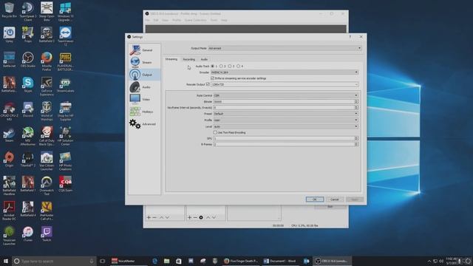Click Apply in the Settings dialog

point(355,199)
